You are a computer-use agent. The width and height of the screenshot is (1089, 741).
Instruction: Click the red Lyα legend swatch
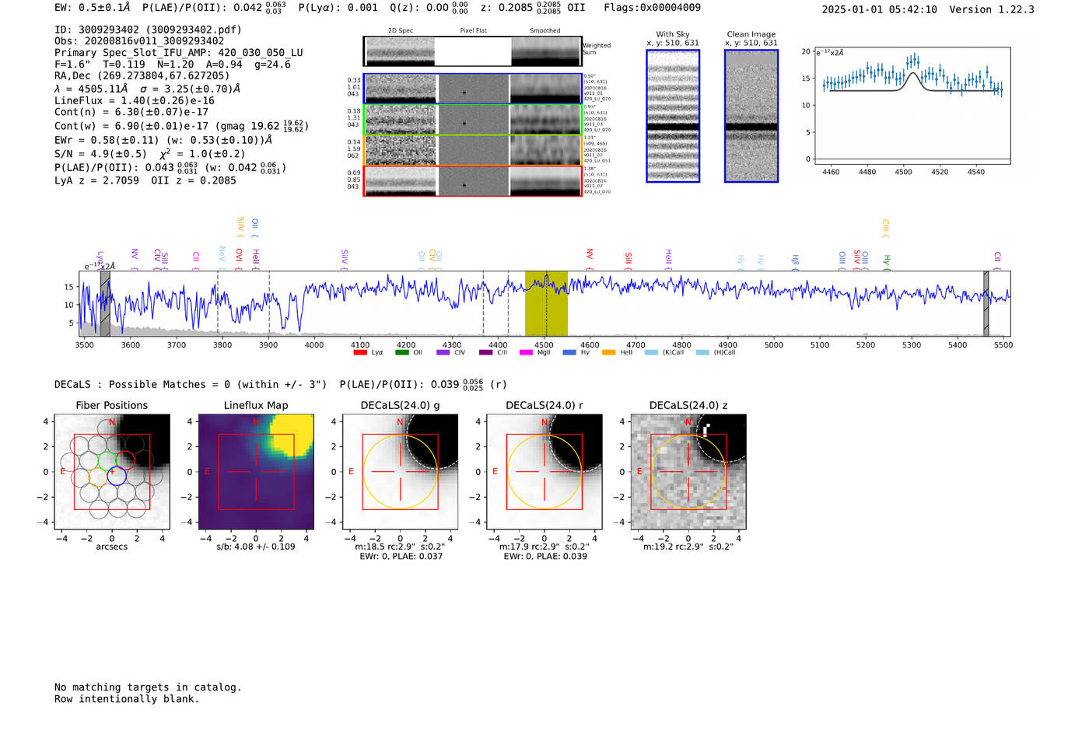pos(360,352)
